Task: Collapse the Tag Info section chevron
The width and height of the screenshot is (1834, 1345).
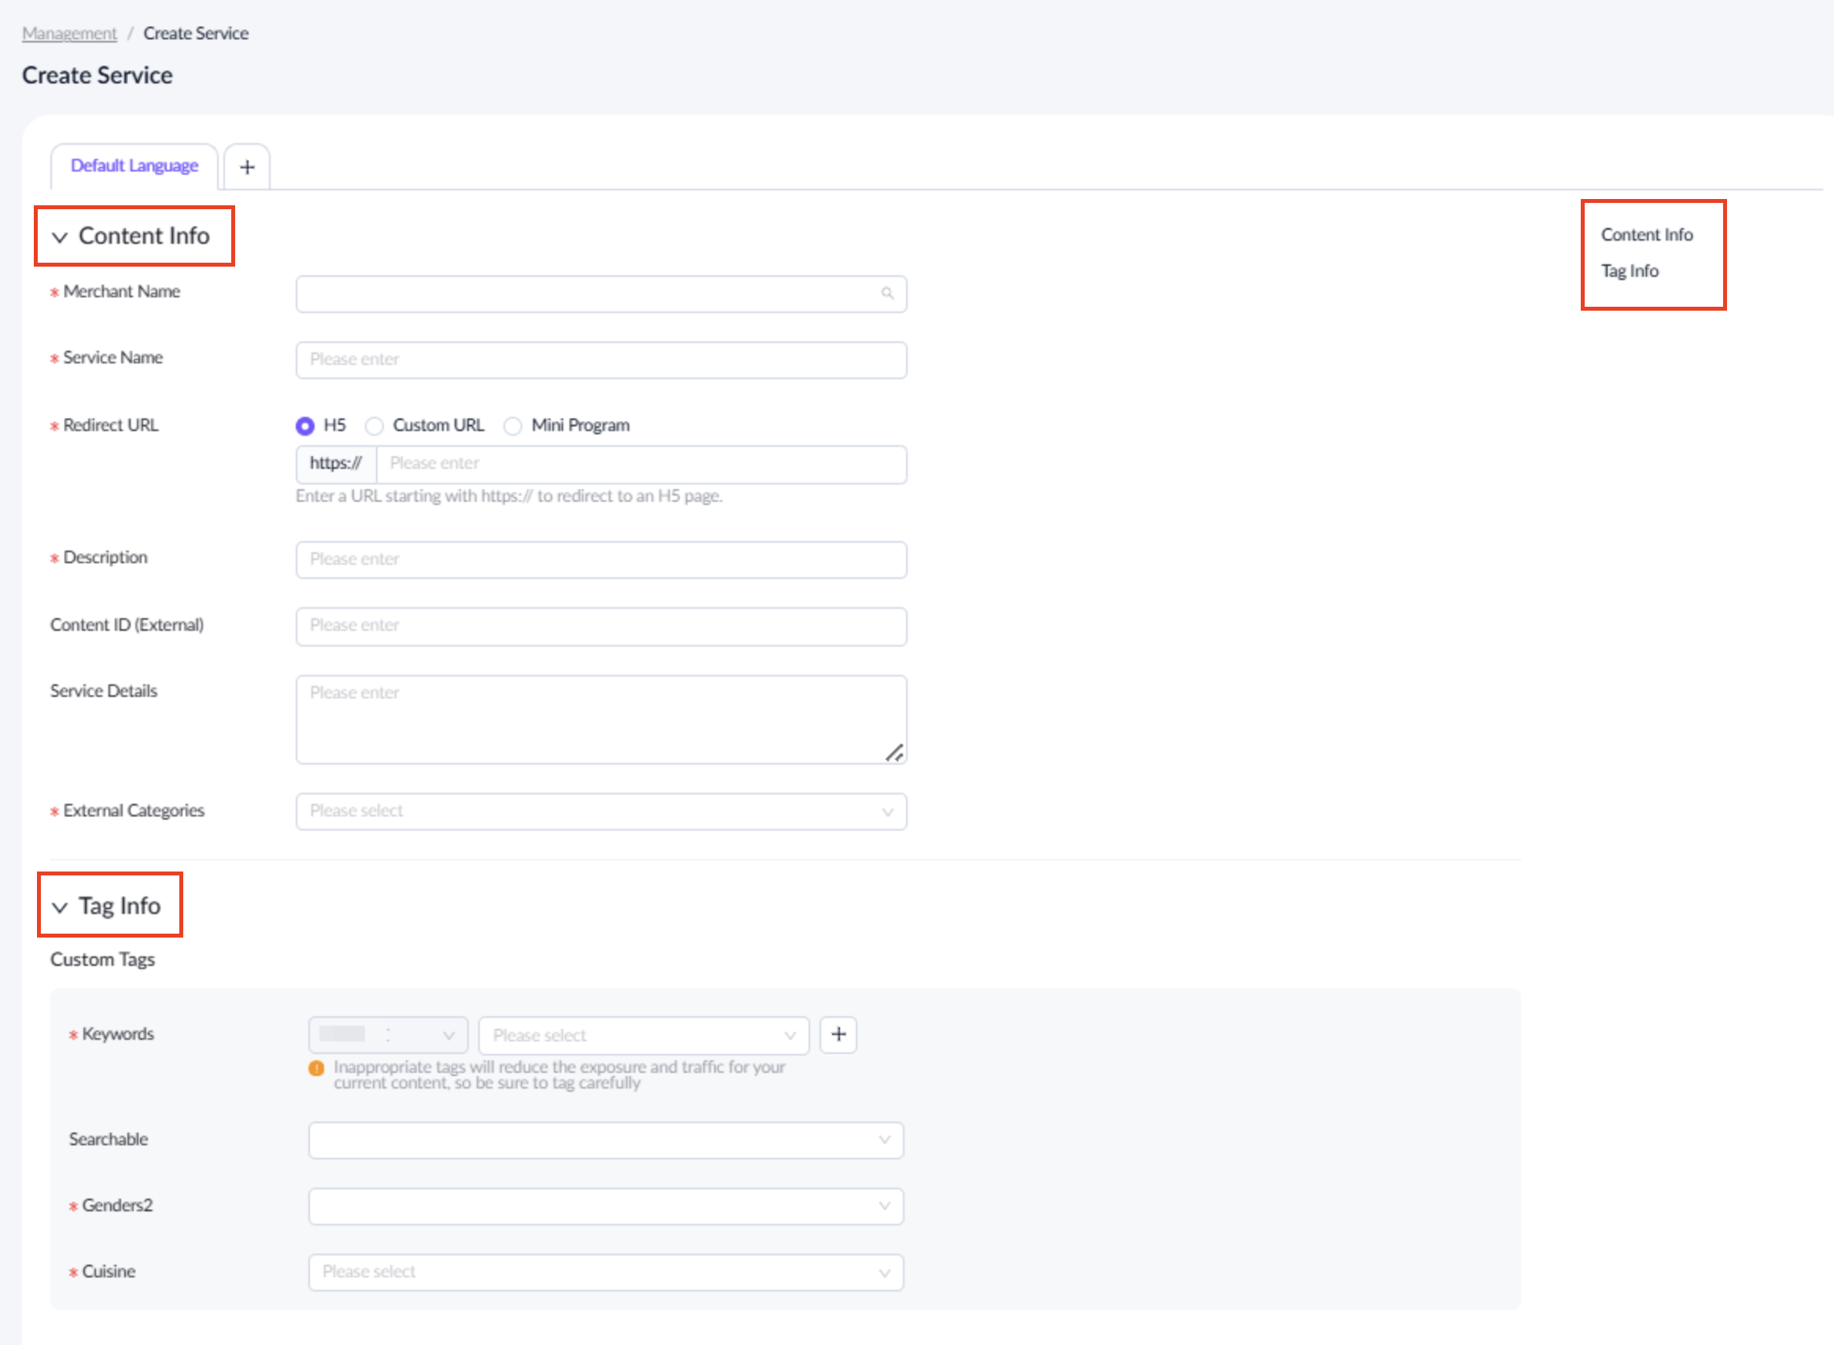Action: 60,907
